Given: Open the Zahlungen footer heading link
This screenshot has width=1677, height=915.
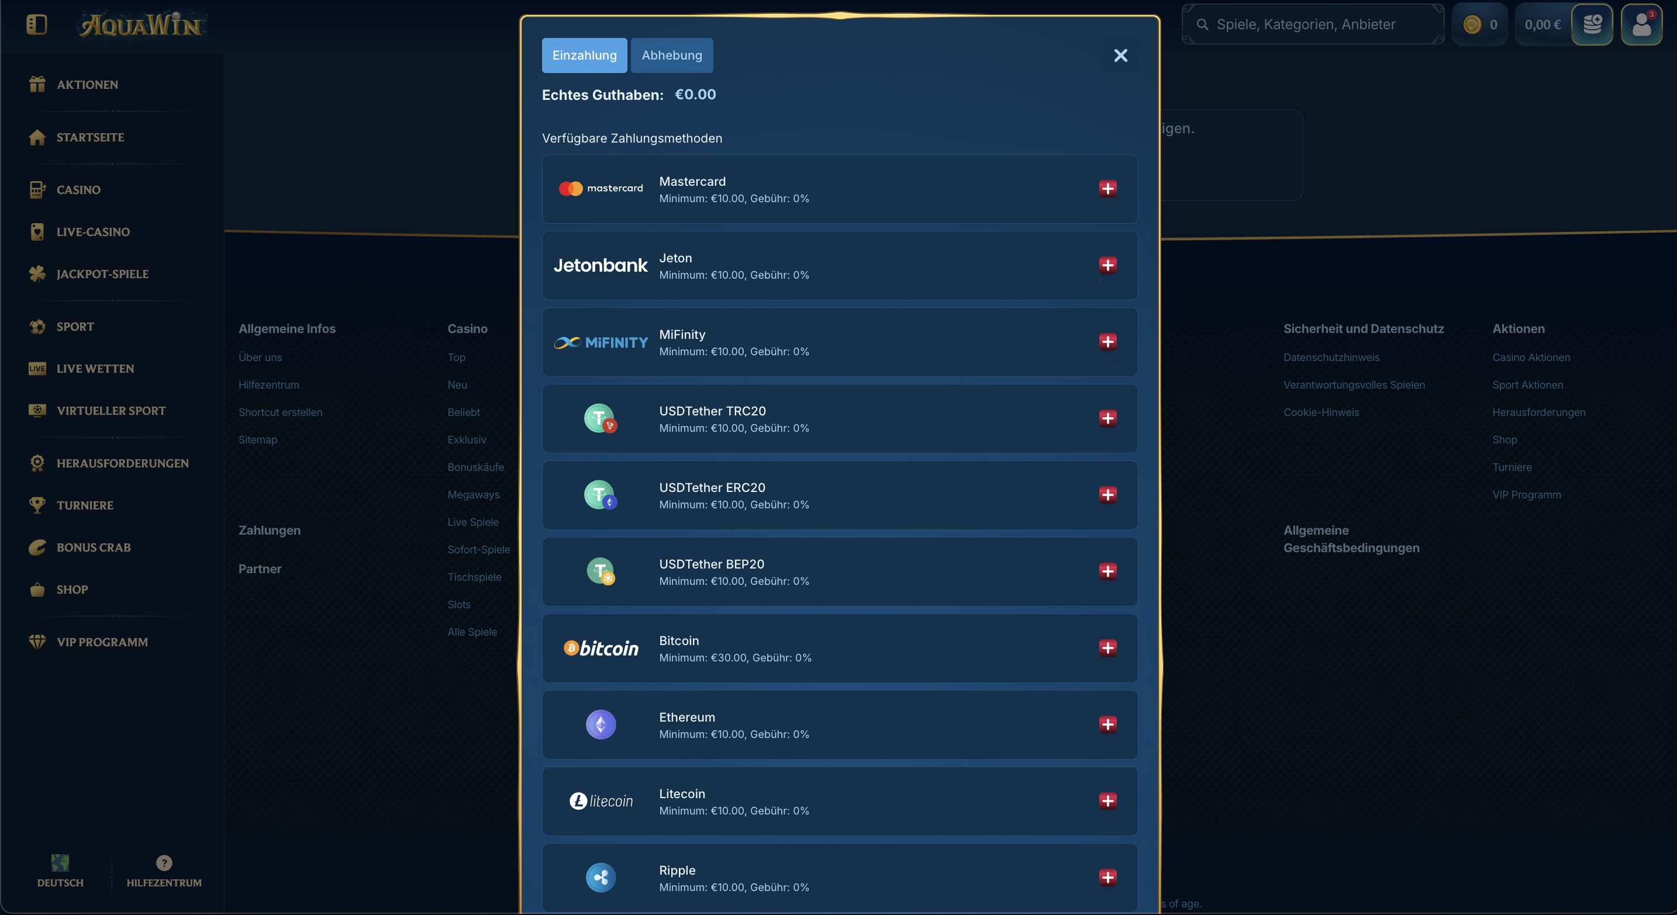Looking at the screenshot, I should pos(270,531).
